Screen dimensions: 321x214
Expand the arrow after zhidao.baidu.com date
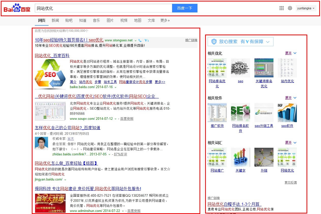(109, 154)
